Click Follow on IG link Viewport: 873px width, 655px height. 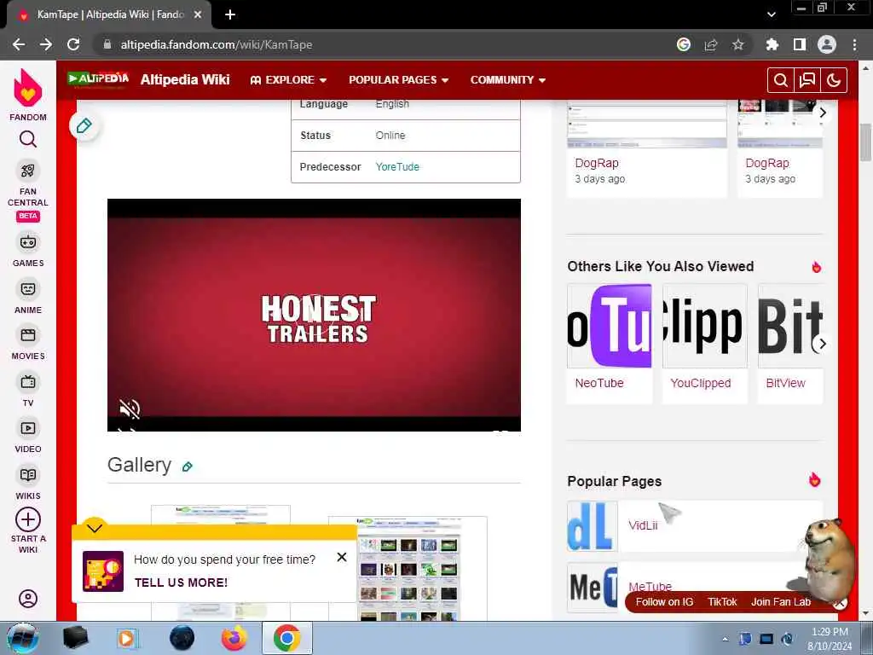[x=664, y=602]
